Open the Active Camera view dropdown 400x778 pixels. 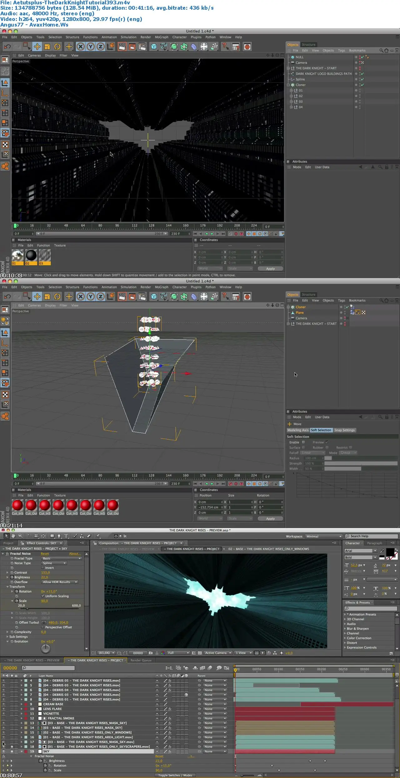218,653
